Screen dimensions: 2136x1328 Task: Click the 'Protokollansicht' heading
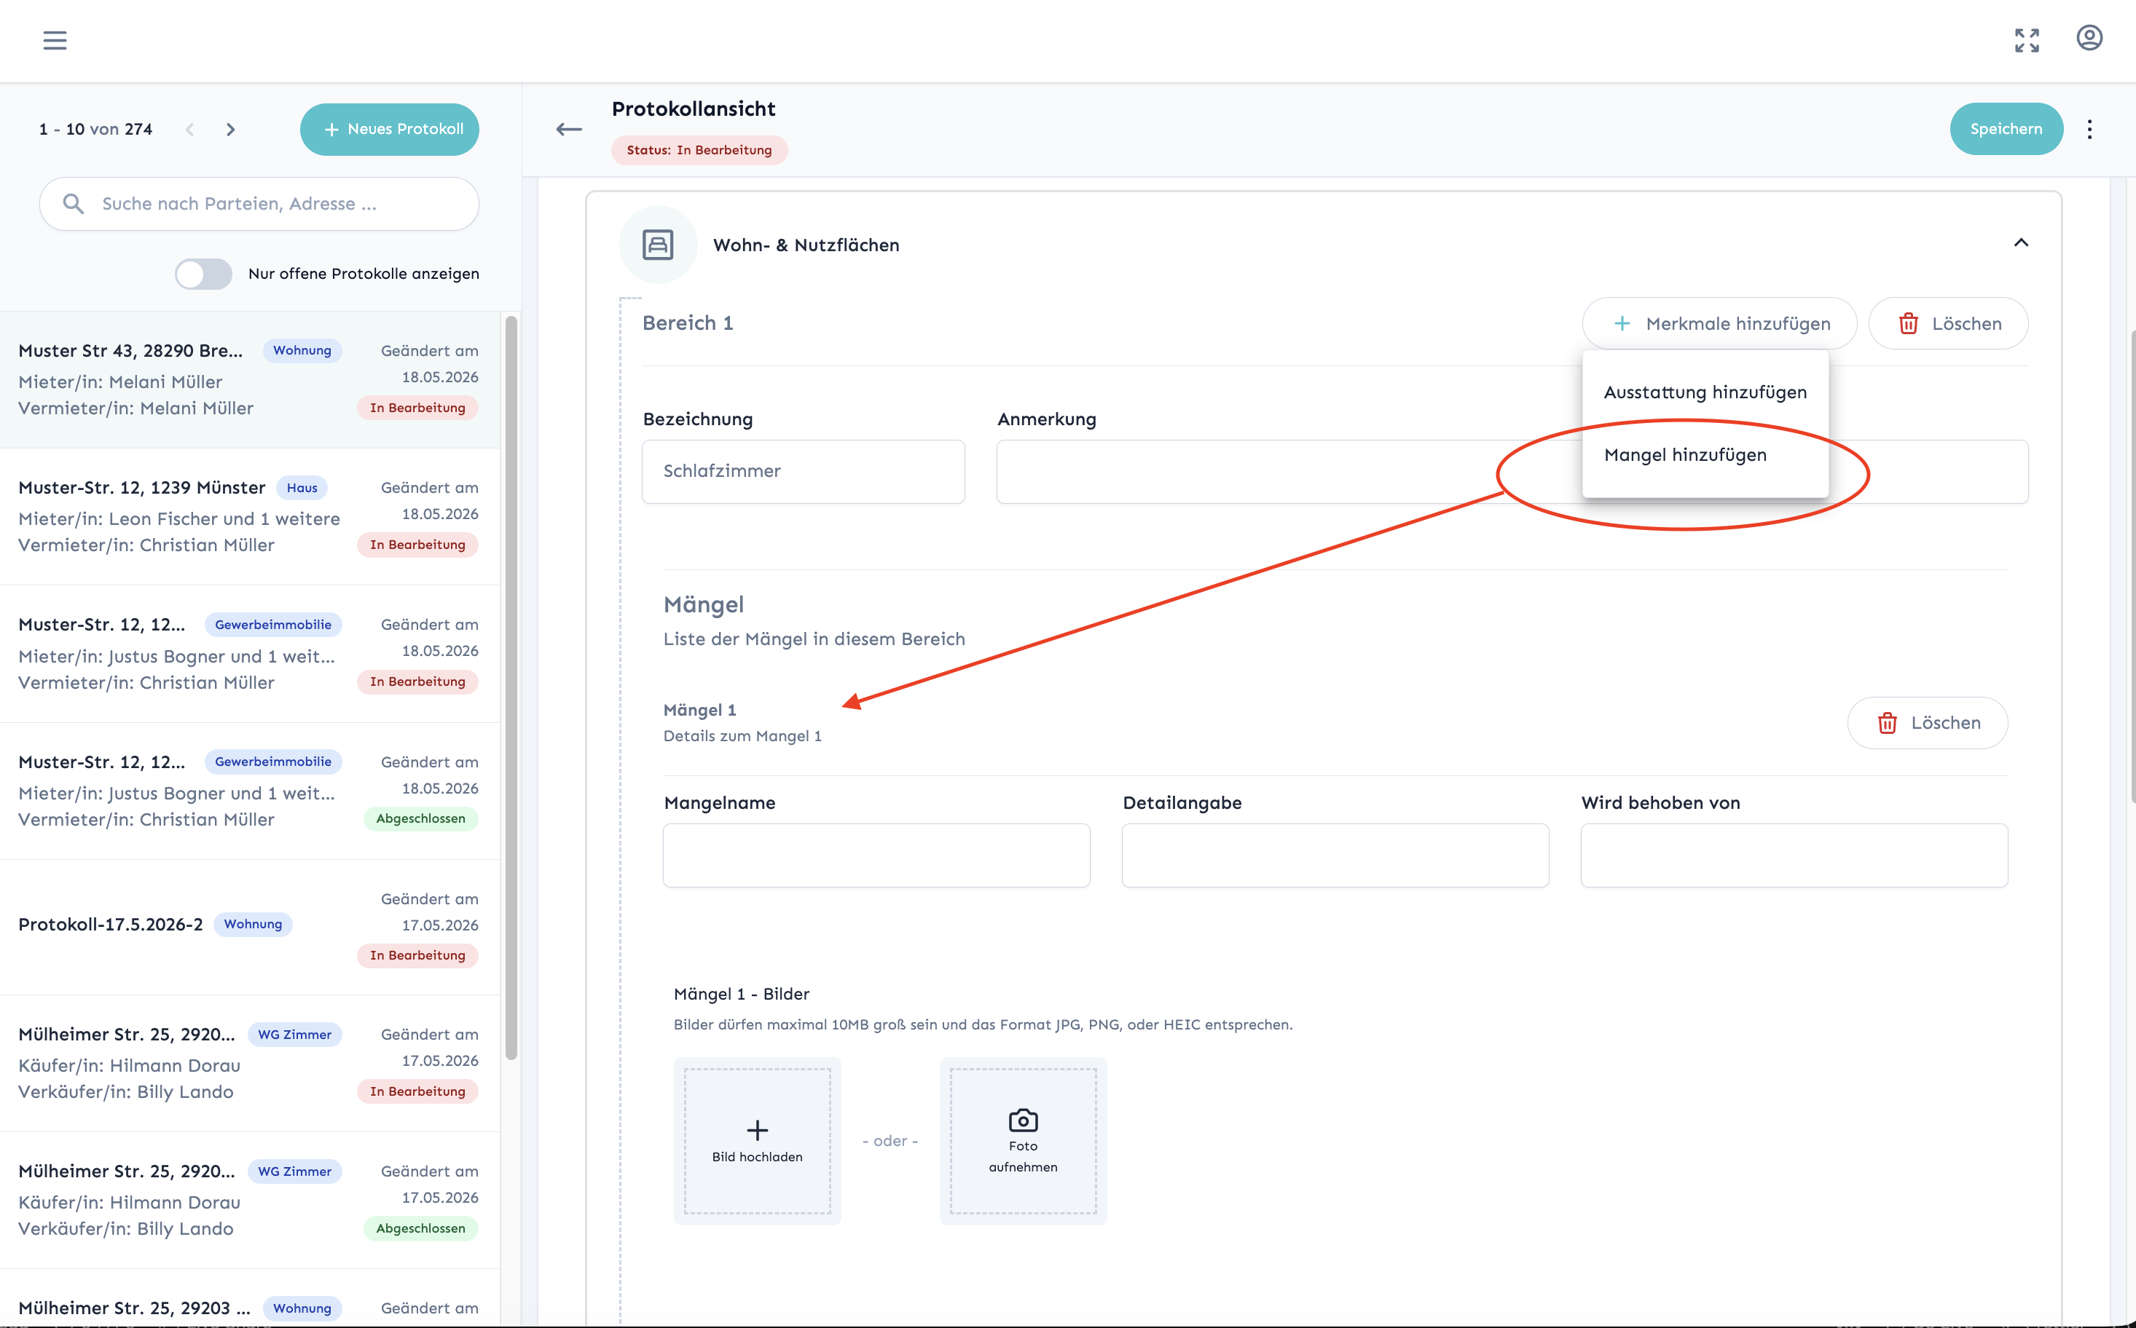pos(694,109)
